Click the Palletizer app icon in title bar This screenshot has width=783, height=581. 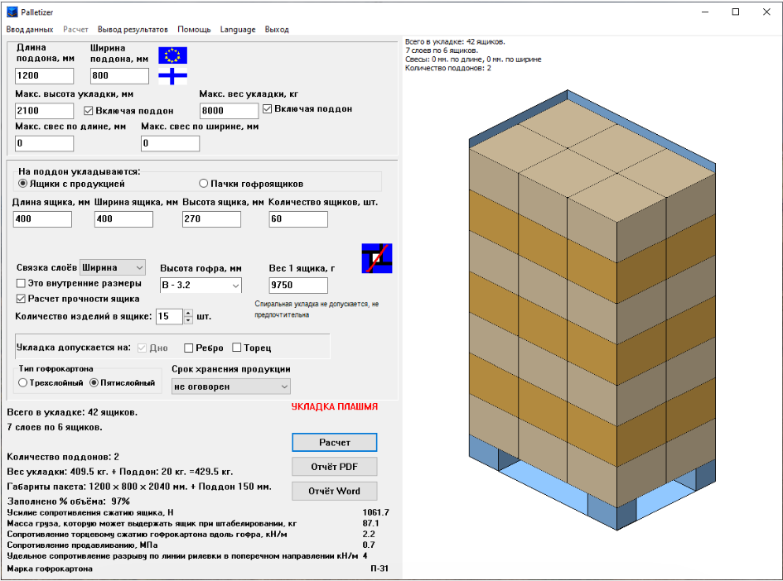[12, 12]
